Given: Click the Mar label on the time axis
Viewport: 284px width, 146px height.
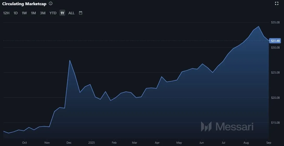Looking at the screenshot, I should 135,143.
